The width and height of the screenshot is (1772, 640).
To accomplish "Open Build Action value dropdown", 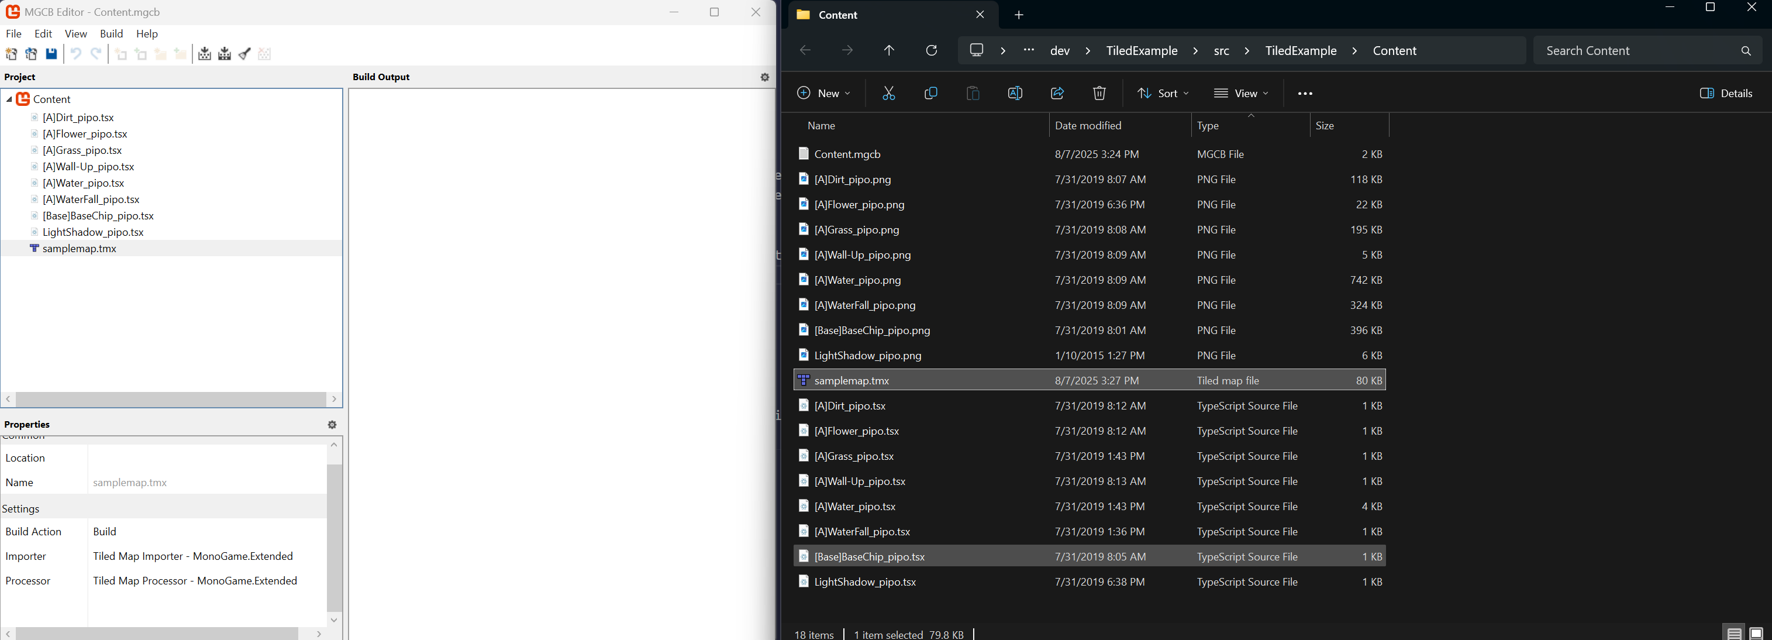I will pyautogui.click(x=206, y=531).
